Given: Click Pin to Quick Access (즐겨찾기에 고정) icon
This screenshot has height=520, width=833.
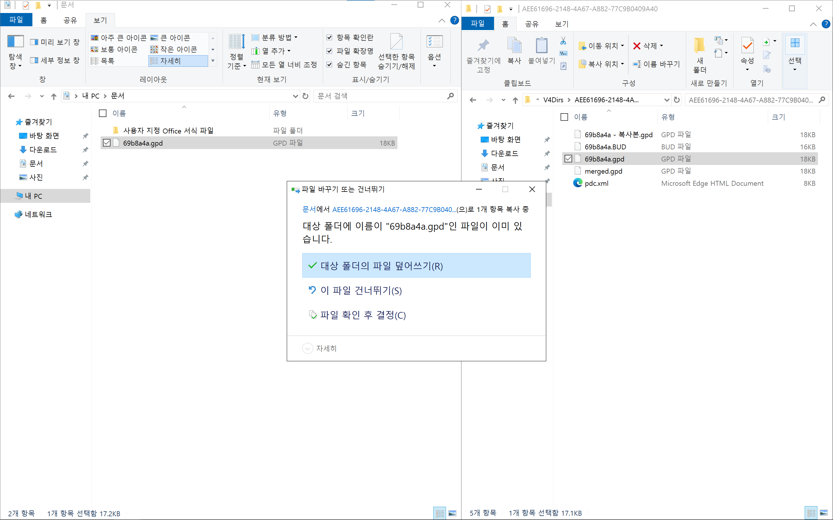Looking at the screenshot, I should tap(483, 46).
